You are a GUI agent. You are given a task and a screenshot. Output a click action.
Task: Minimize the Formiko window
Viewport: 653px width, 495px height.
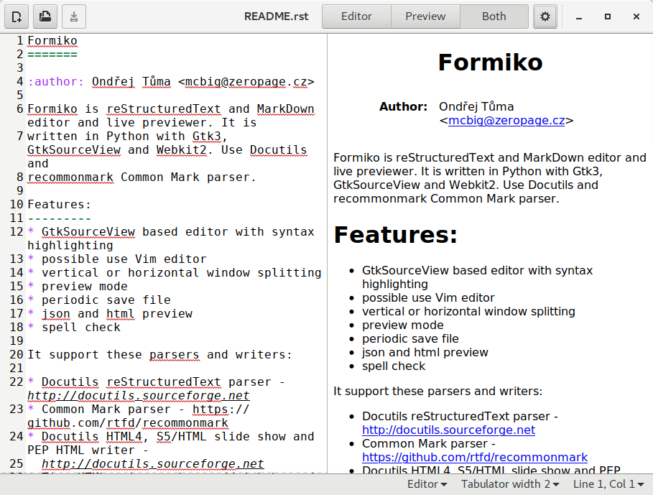pos(579,17)
